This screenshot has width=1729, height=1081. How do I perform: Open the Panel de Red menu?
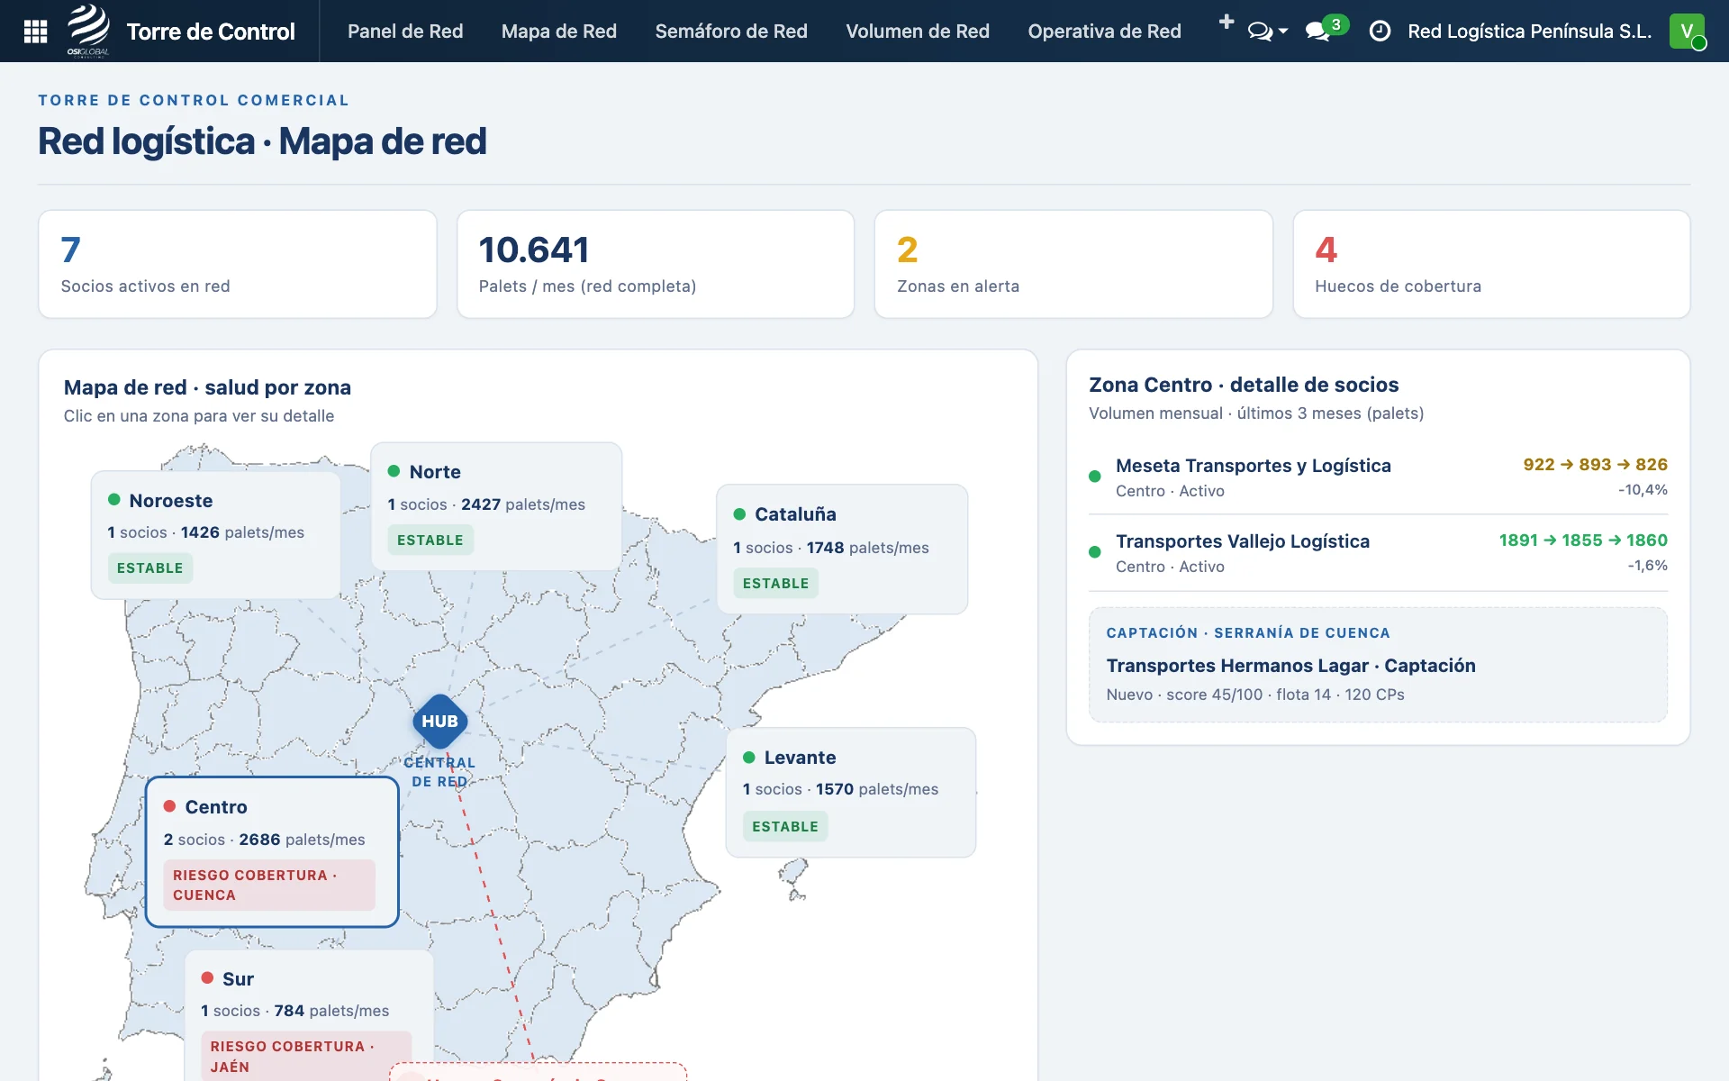click(x=405, y=32)
